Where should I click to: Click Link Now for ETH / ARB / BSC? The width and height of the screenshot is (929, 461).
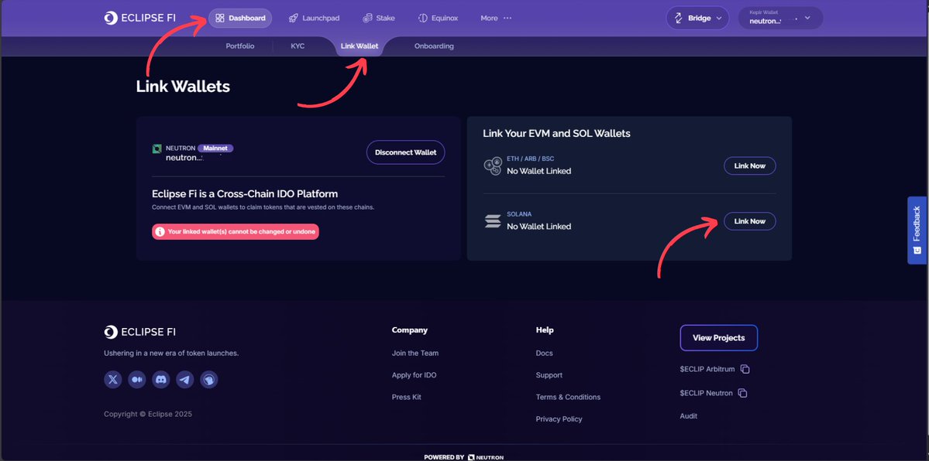point(749,166)
